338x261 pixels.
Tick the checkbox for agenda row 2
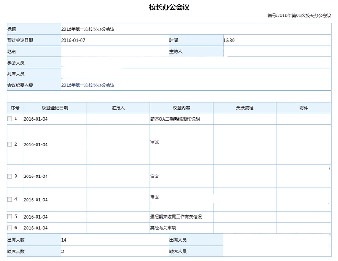9,144
